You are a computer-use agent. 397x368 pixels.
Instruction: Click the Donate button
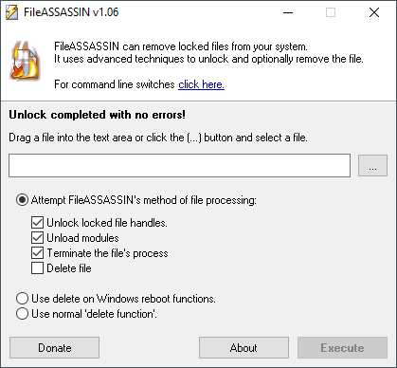tap(54, 348)
